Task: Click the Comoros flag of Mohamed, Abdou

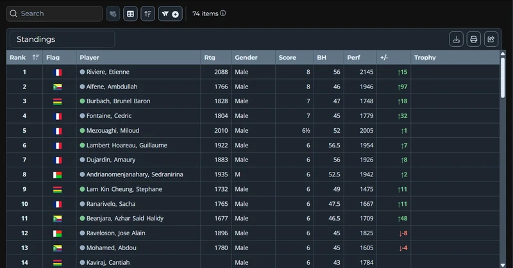Action: pyautogui.click(x=58, y=248)
